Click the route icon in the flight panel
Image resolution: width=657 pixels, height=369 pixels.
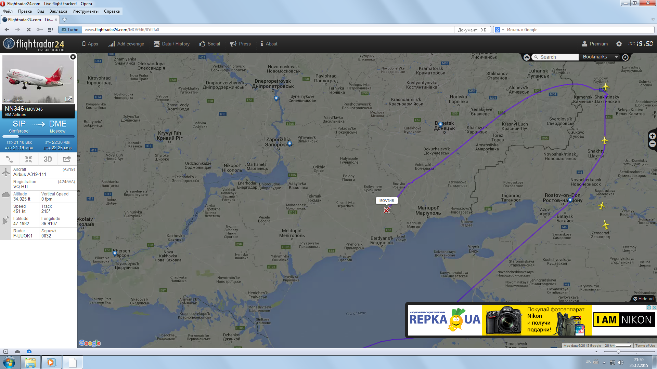point(9,159)
